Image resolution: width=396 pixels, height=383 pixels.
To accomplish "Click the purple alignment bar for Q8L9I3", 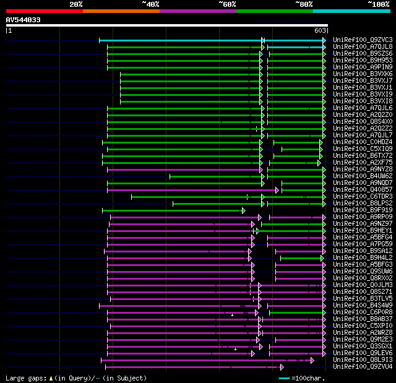I will pyautogui.click(x=207, y=360).
